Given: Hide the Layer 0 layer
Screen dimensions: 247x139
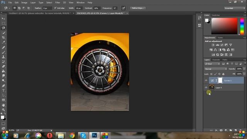Looking at the screenshot, I should coord(206,88).
